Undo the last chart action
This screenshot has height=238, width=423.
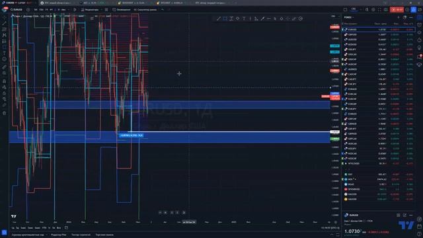(x=163, y=10)
